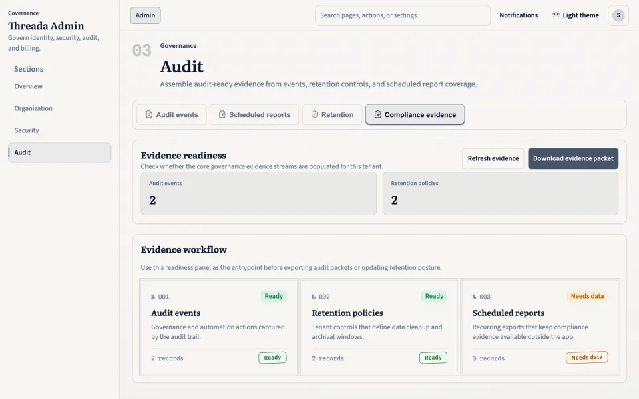Click the outlined Ready badge beside Audit events records

(x=272, y=358)
